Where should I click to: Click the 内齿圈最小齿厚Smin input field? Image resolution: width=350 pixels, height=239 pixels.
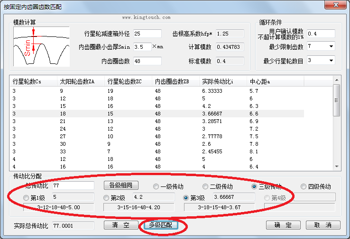point(142,47)
